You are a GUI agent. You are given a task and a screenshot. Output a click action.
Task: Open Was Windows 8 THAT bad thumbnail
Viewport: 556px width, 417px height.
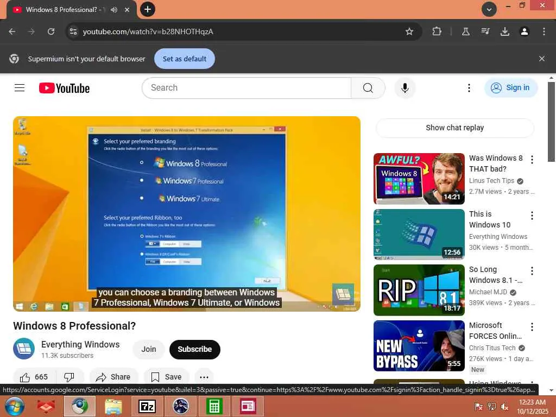[419, 179]
